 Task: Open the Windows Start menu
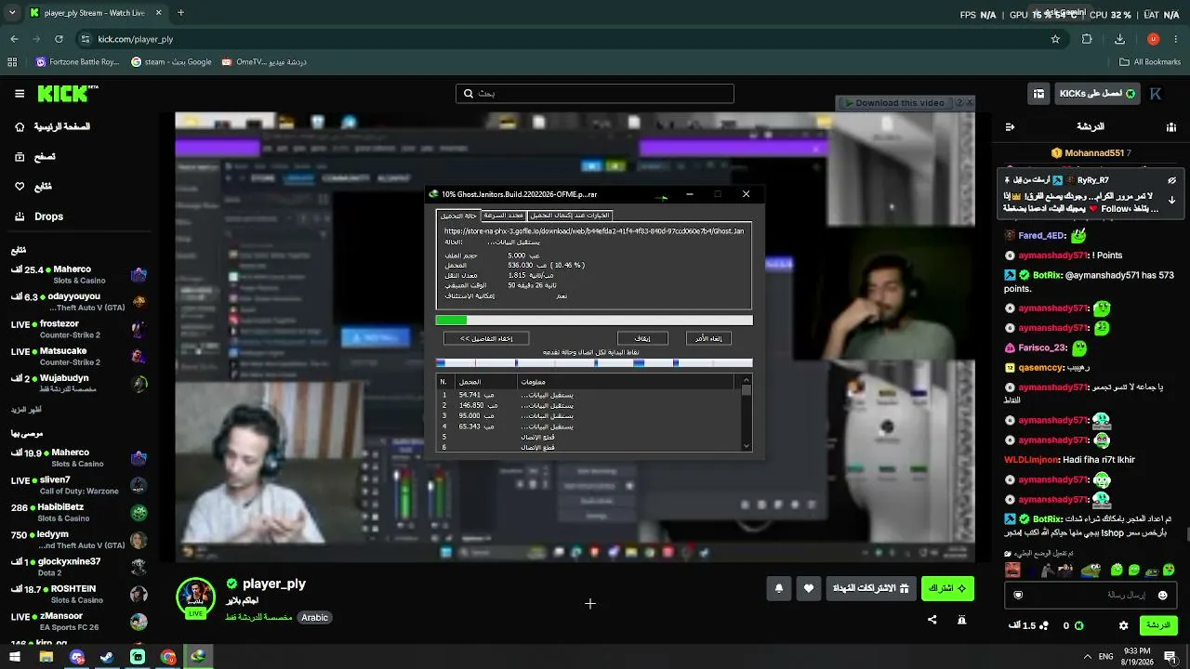click(x=15, y=657)
